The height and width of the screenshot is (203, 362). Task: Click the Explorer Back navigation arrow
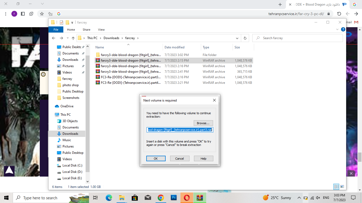(x=54, y=38)
